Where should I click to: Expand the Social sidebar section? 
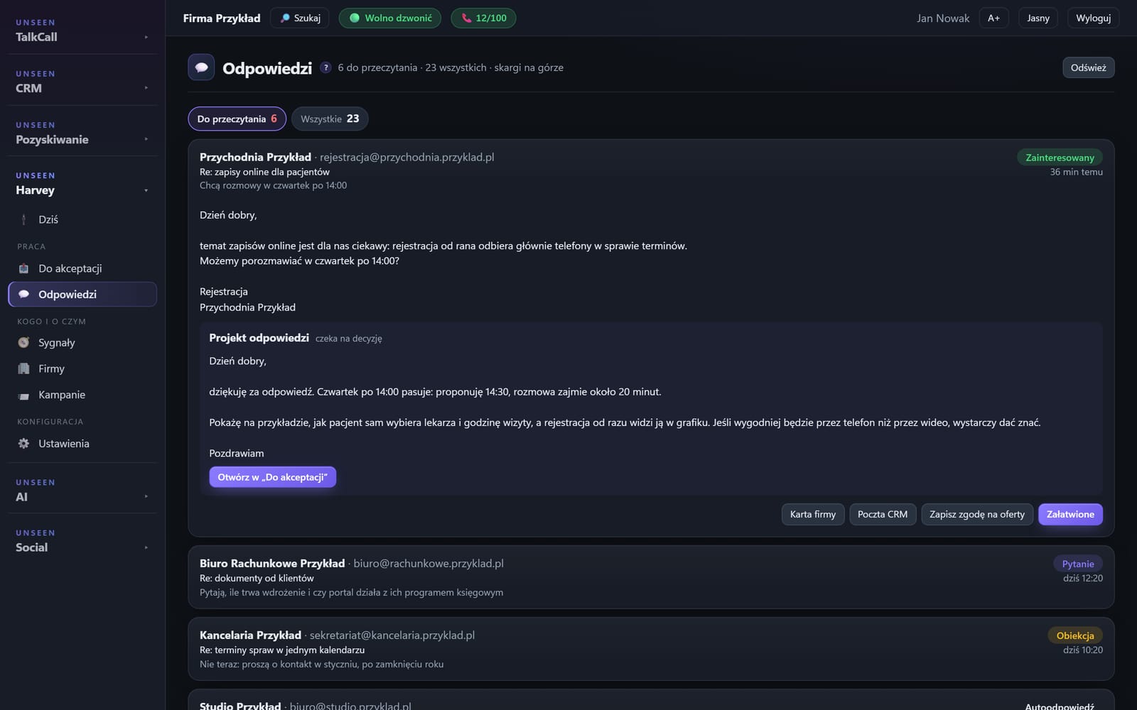click(82, 540)
